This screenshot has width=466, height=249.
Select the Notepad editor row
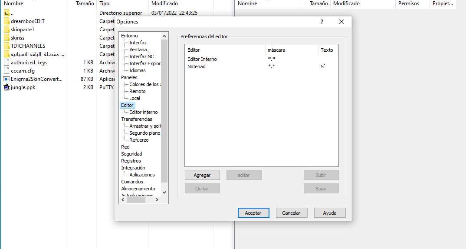pos(197,66)
